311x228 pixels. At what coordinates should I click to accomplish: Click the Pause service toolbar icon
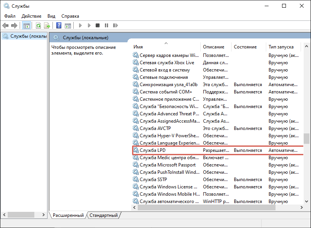(106, 26)
